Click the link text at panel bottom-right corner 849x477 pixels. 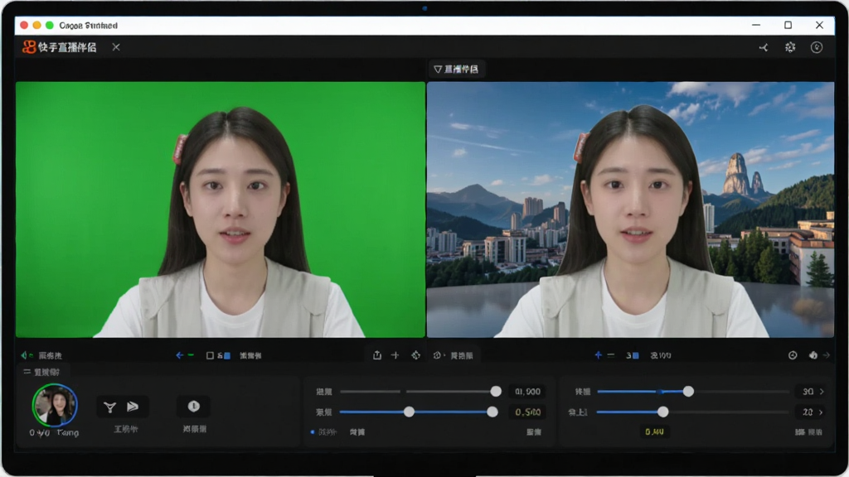point(809,432)
